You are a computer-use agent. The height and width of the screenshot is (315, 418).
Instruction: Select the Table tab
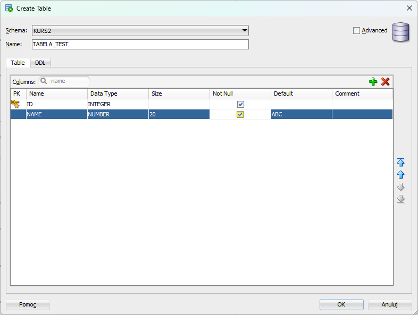coord(18,63)
